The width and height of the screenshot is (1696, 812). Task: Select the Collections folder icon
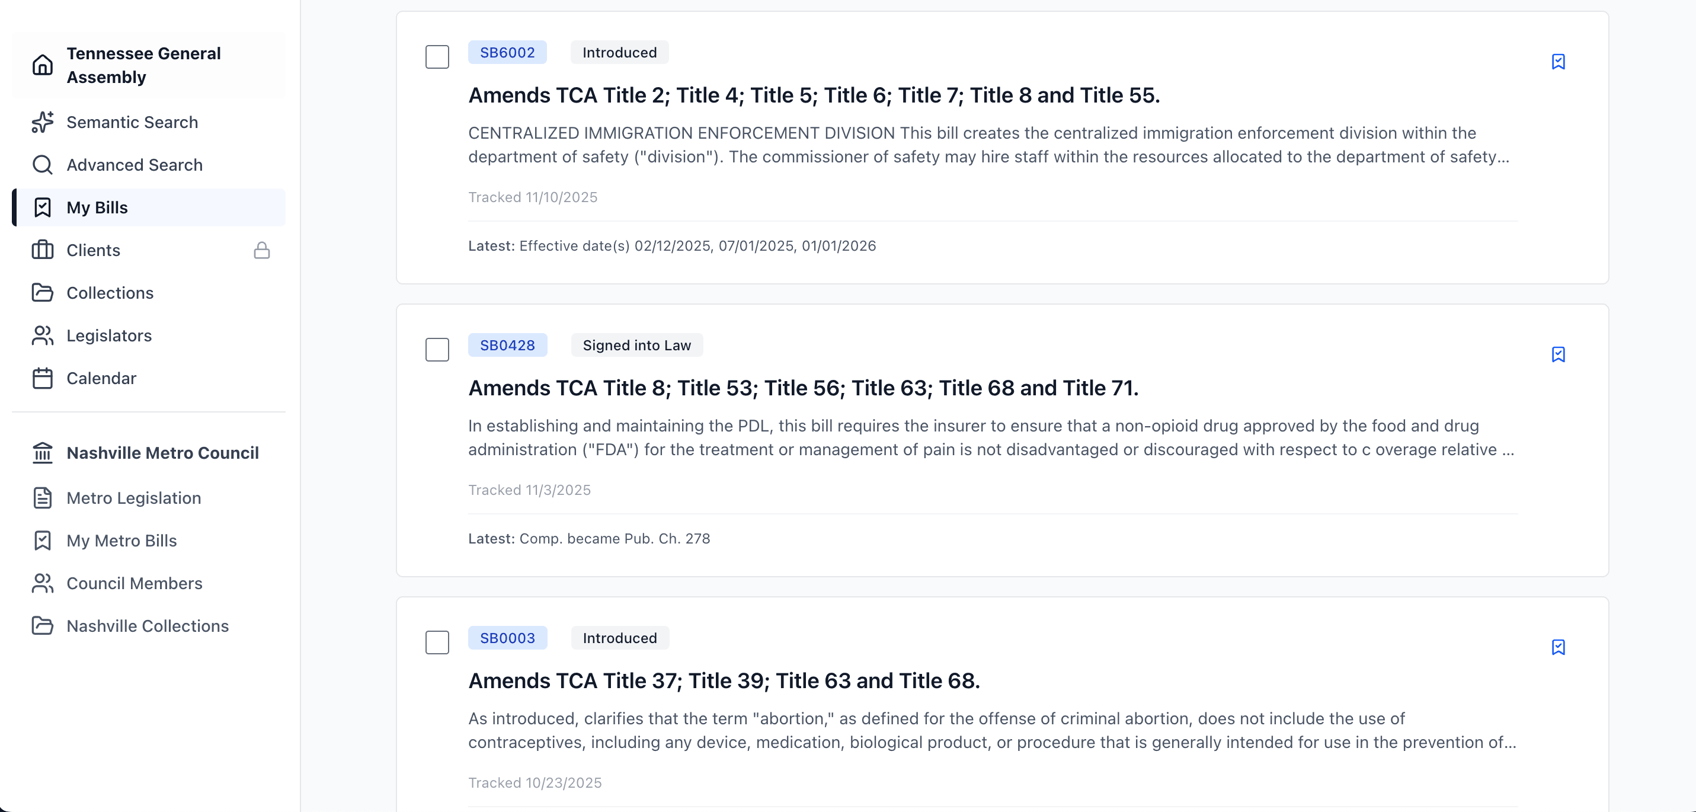coord(42,293)
